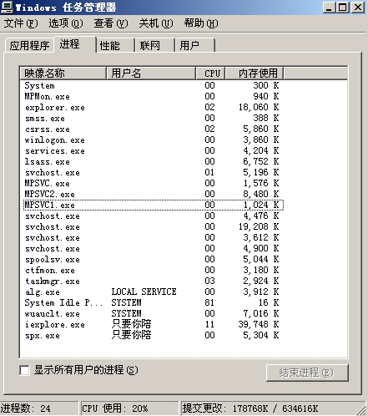
Task: Switch to the 用户 tab
Action: (x=194, y=45)
